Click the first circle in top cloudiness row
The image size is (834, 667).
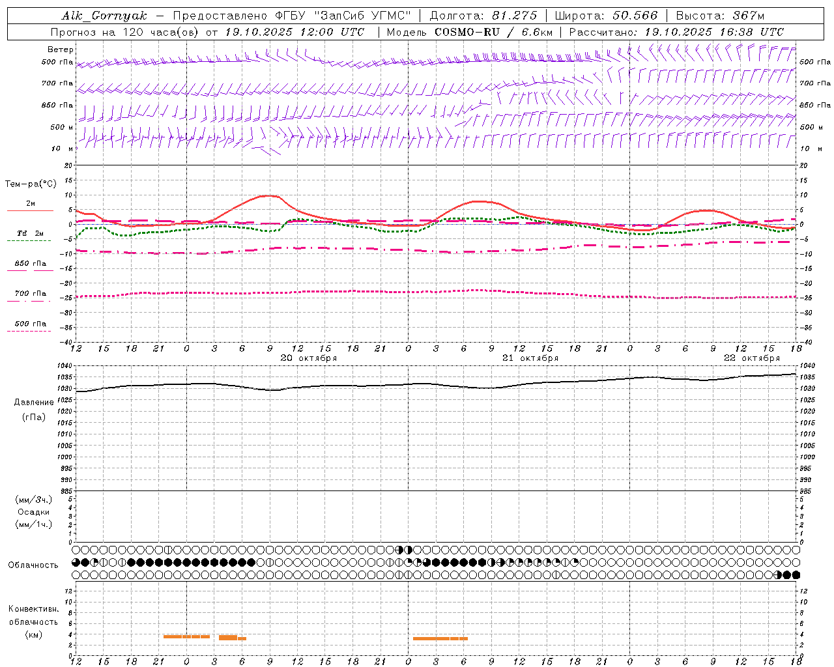[76, 550]
